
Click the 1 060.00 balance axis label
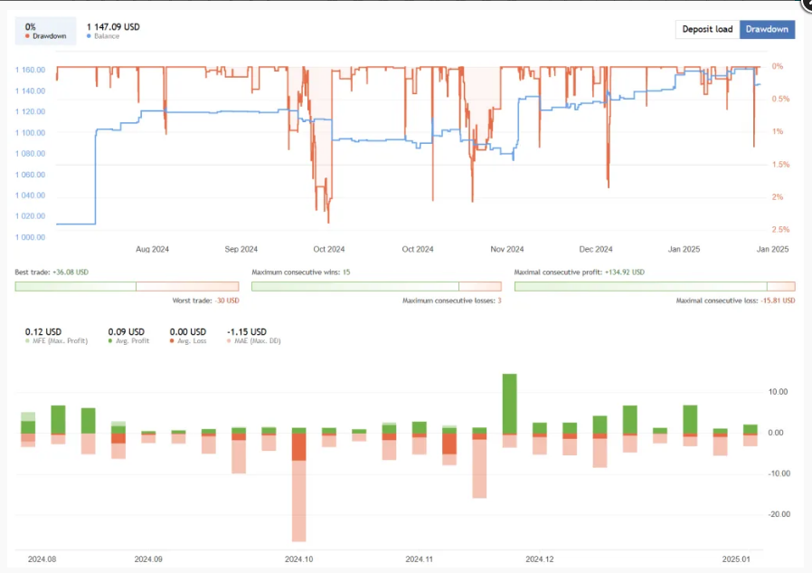(x=30, y=175)
